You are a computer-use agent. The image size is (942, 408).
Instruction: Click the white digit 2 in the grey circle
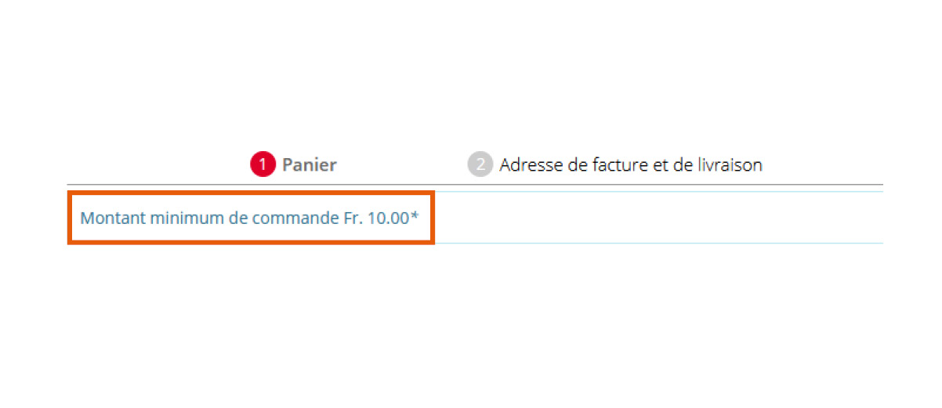[480, 165]
